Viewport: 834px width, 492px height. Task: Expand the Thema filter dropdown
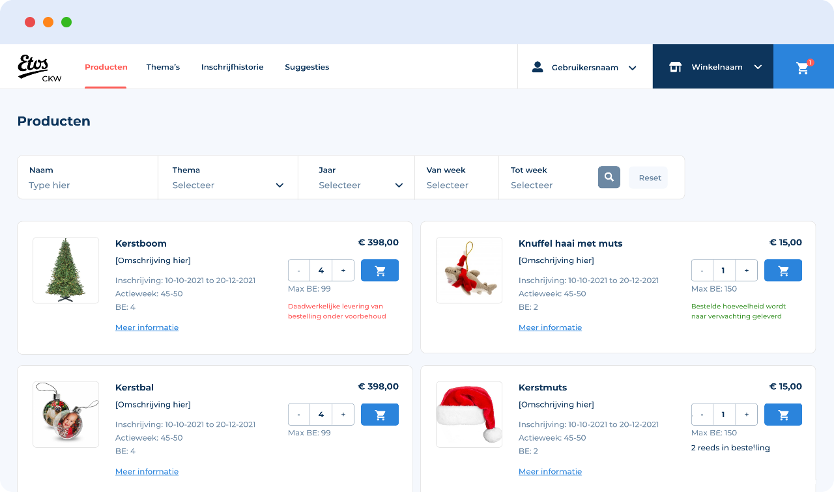228,178
